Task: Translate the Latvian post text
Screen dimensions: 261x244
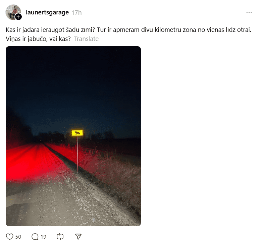Action: (x=87, y=39)
